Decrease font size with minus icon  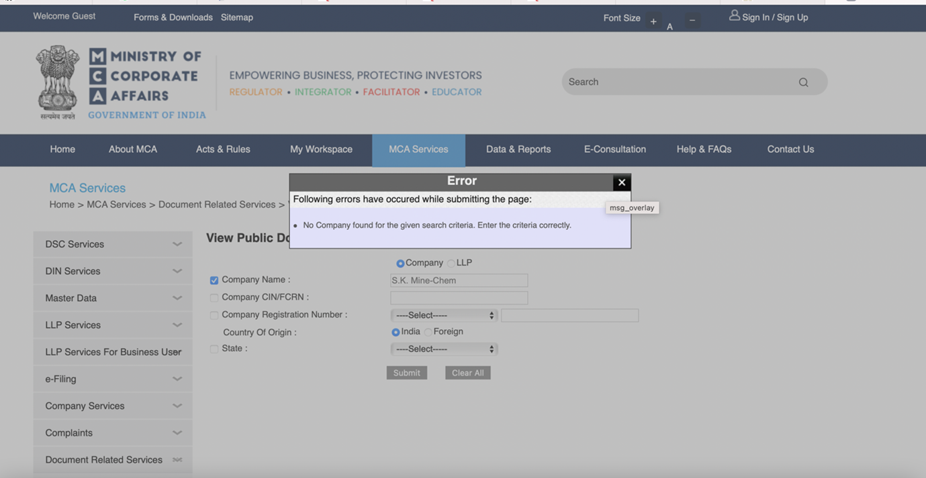pyautogui.click(x=692, y=21)
